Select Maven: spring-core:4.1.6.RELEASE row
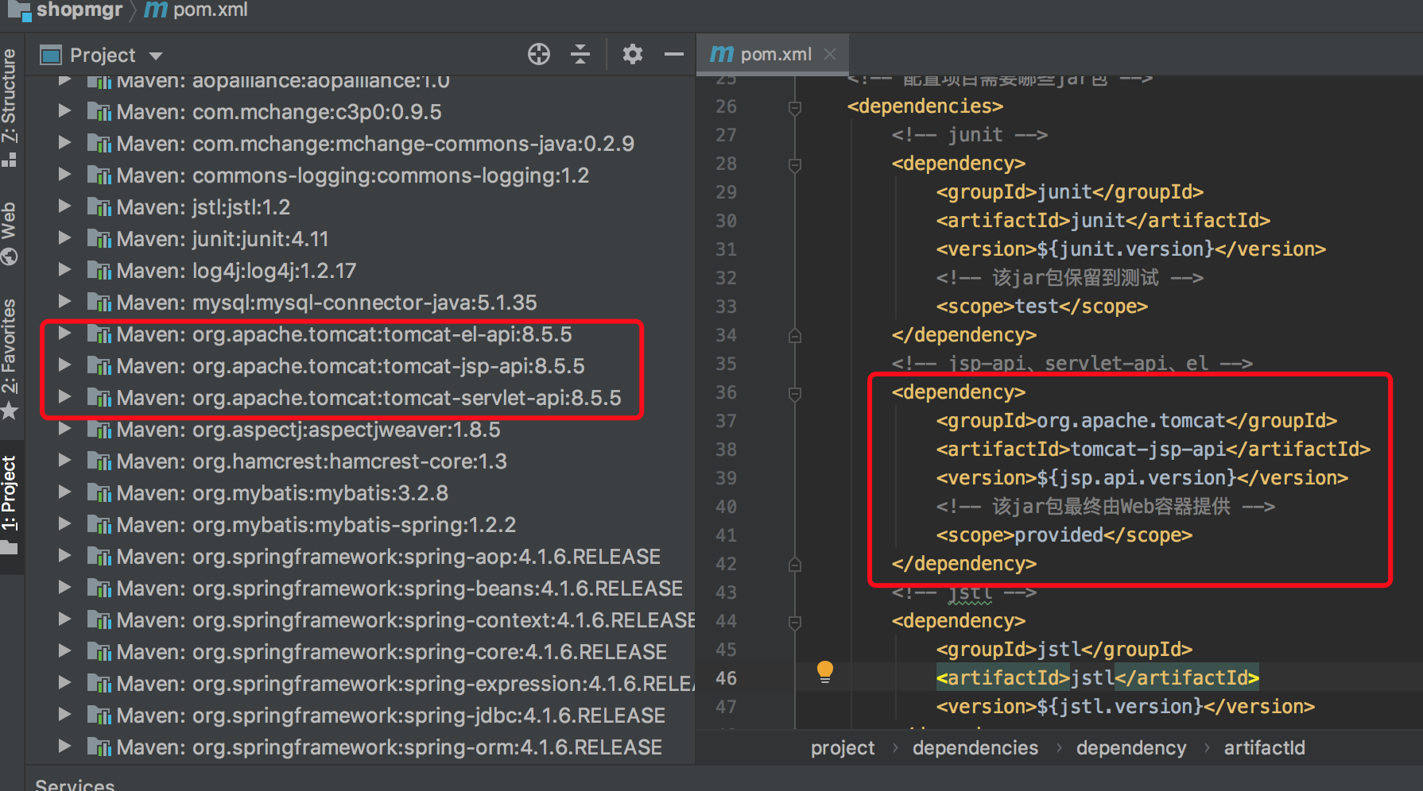Viewport: 1423px width, 791px height. [x=360, y=652]
